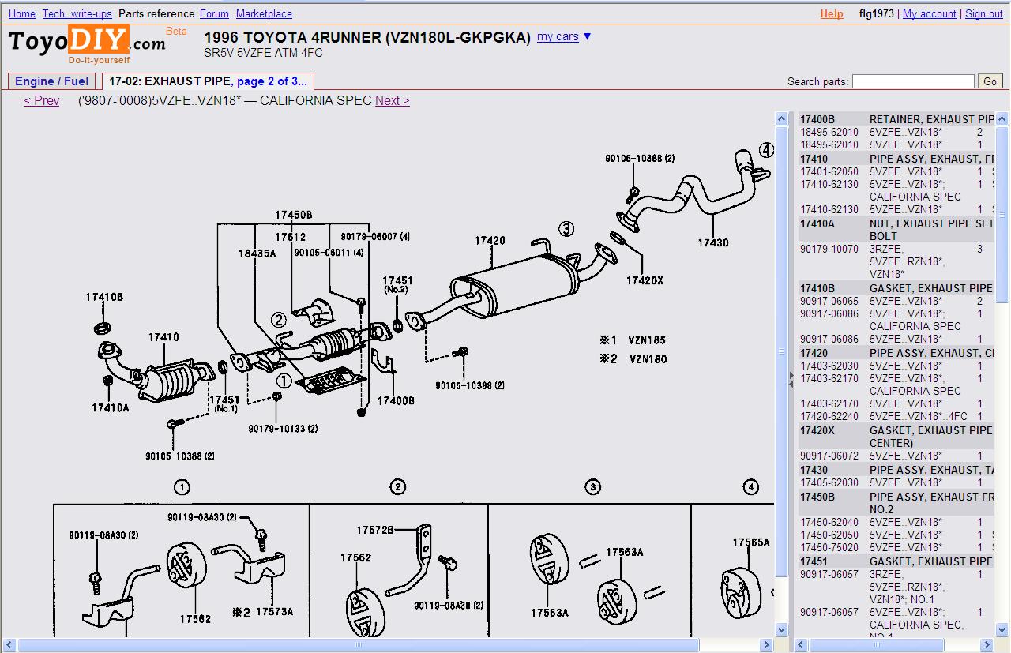Click right arrow of diagram horizontal scrollbar
This screenshot has height=653, width=1011.
coord(766,645)
